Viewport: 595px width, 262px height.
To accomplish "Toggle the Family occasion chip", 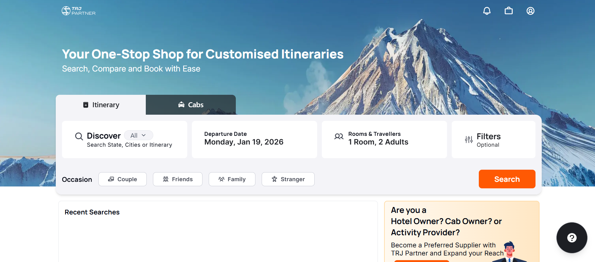I will 232,179.
